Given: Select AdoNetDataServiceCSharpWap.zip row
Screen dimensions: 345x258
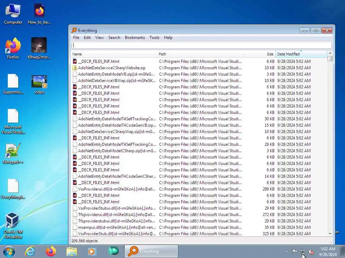Looking at the screenshot, I should 199,132.
